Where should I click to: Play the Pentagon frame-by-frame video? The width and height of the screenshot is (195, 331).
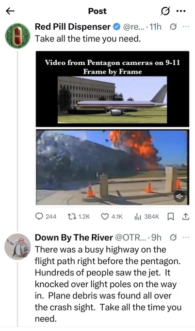[x=113, y=128]
